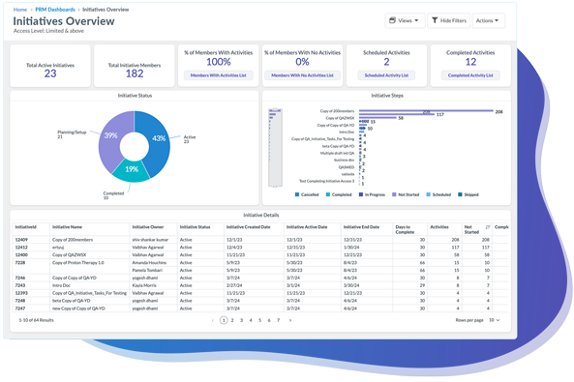The width and height of the screenshot is (574, 382).
Task: Click the Initiative Steps chart zoom scrollbar
Action: (275, 148)
